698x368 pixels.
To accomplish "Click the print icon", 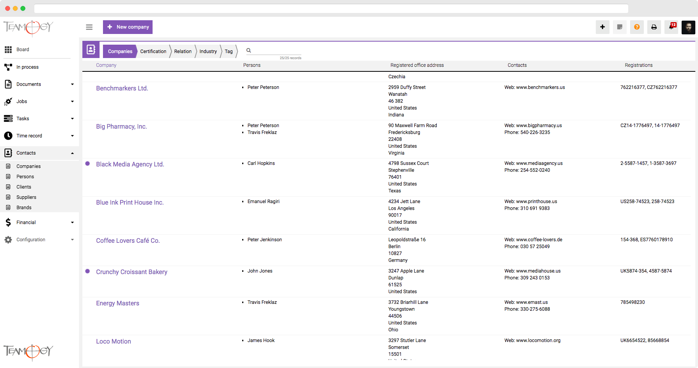I will [654, 27].
